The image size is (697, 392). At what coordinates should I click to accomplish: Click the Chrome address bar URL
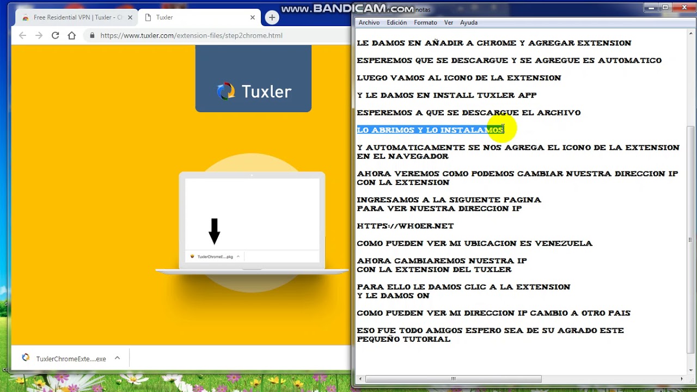point(191,35)
